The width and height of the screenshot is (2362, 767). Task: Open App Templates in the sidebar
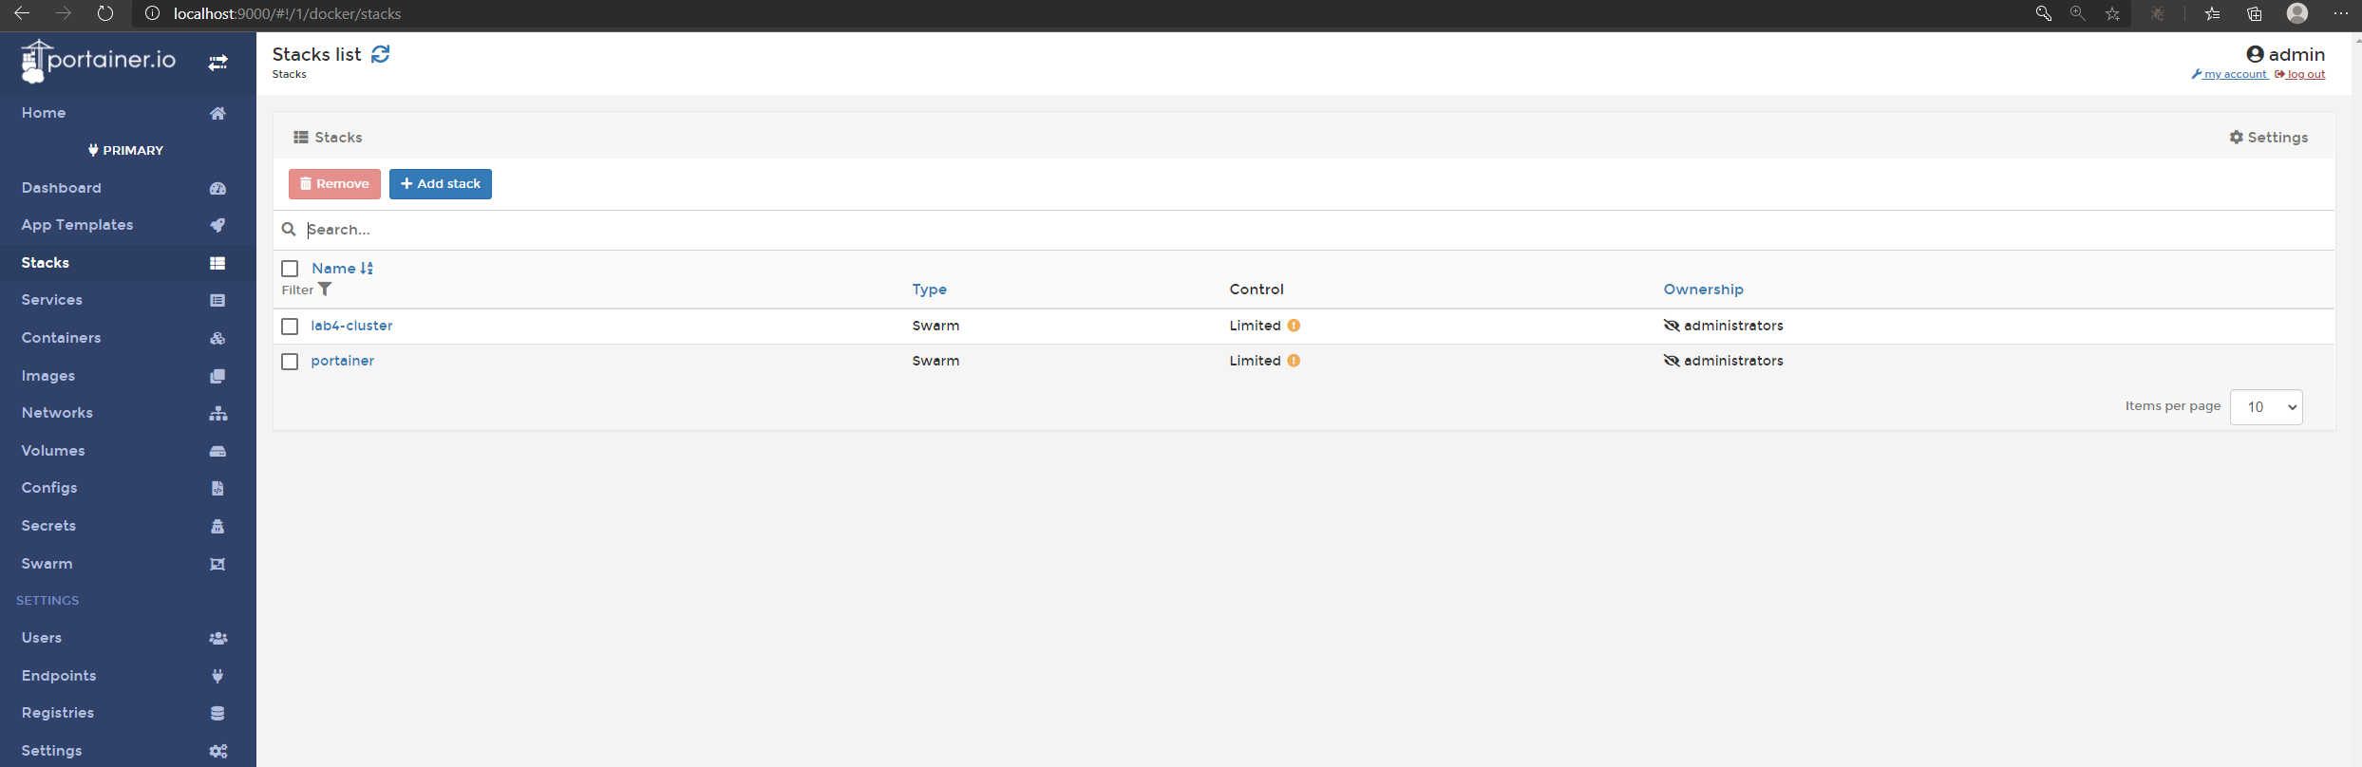77,225
